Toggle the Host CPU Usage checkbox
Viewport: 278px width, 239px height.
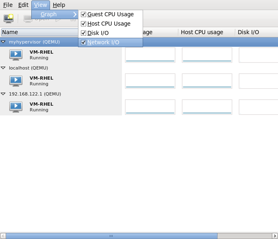(84, 24)
